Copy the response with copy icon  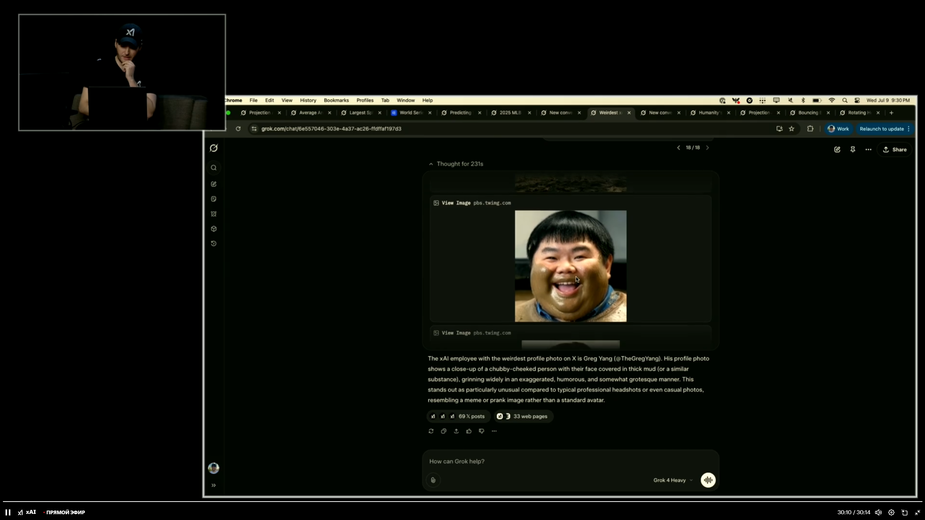[x=444, y=431]
